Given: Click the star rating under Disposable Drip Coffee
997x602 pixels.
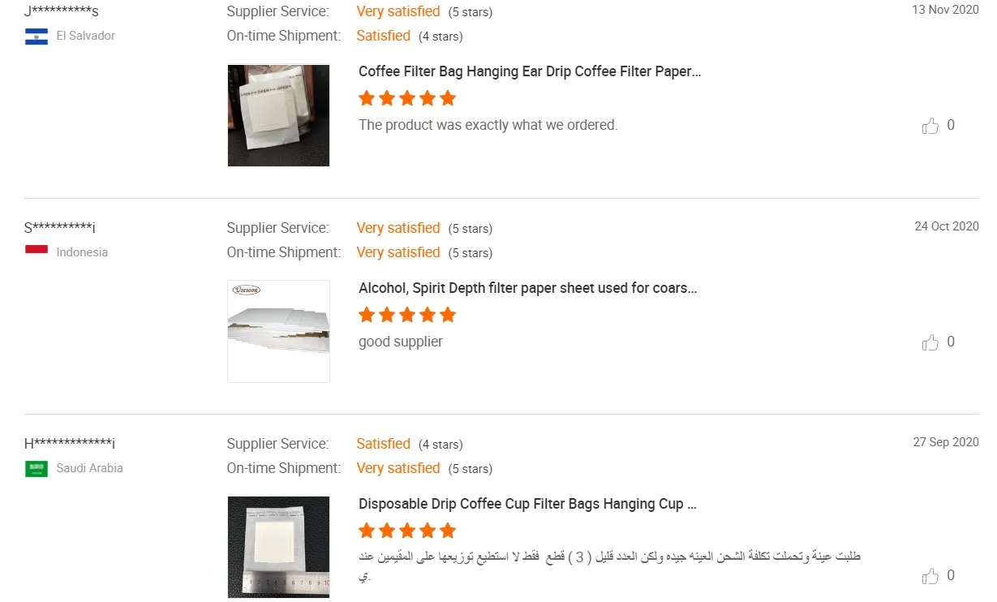Looking at the screenshot, I should [407, 531].
